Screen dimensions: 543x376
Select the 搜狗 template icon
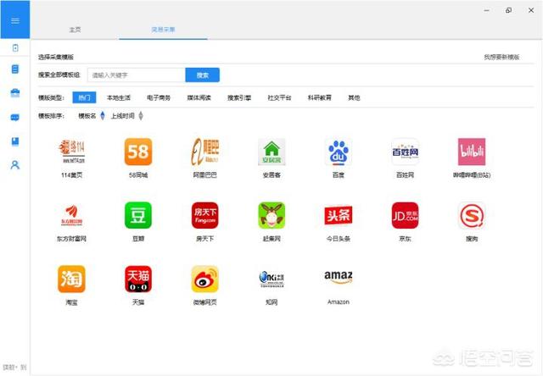(472, 215)
